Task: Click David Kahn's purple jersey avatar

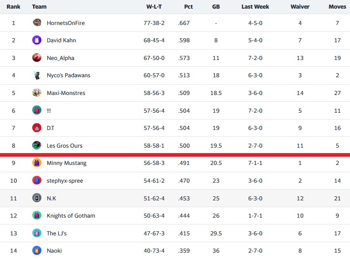Action: click(x=37, y=40)
